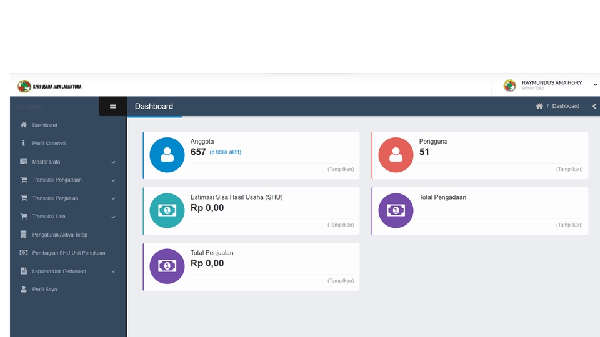600x337 pixels.
Task: Click Tampilkan in the Pengguna card
Action: (x=569, y=169)
